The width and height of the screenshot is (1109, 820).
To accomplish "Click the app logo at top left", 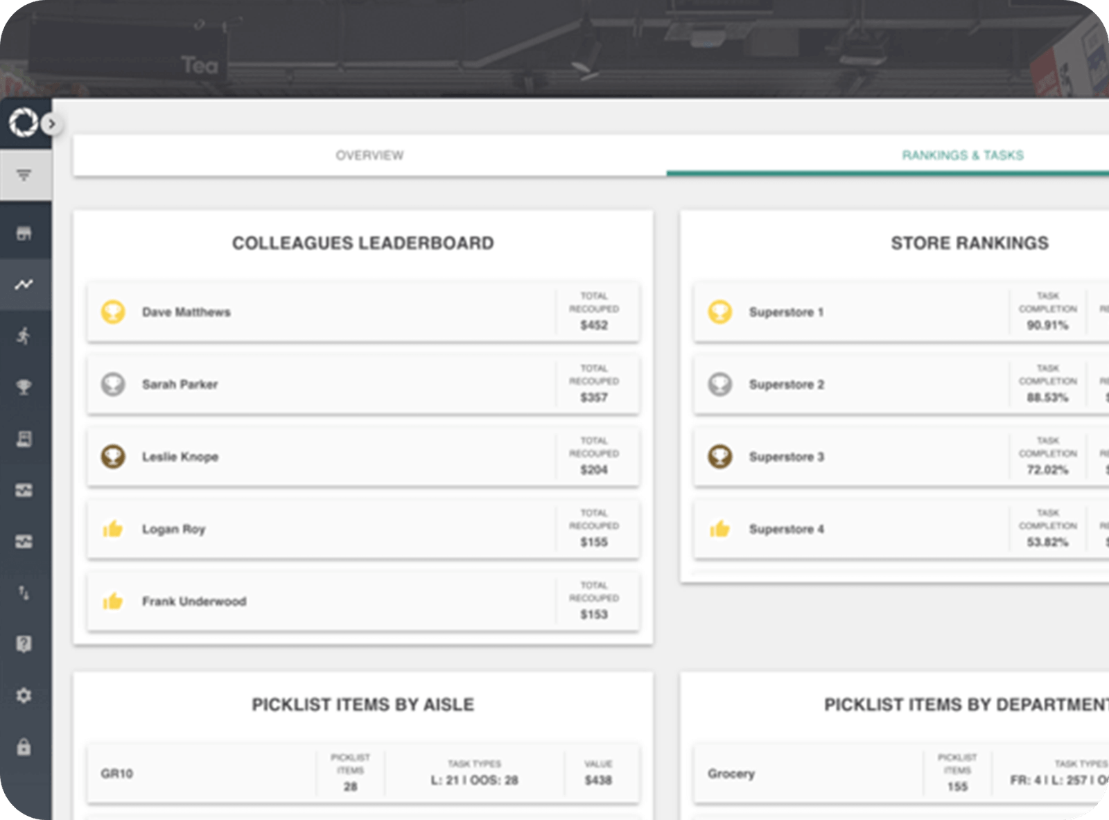I will tap(22, 123).
